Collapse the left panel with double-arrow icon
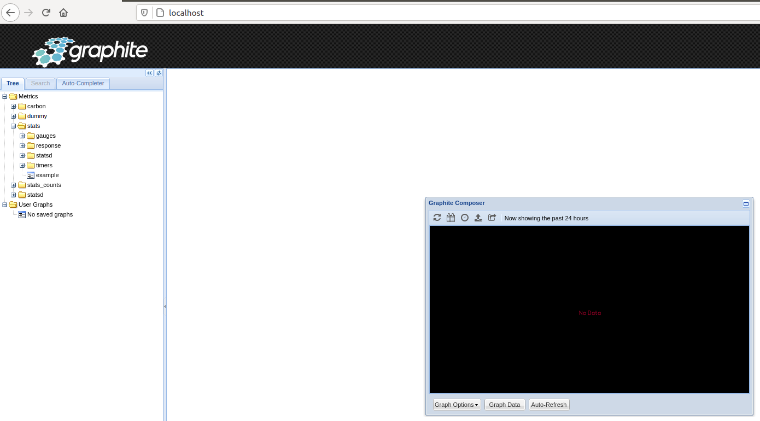The width and height of the screenshot is (760, 421). [149, 73]
